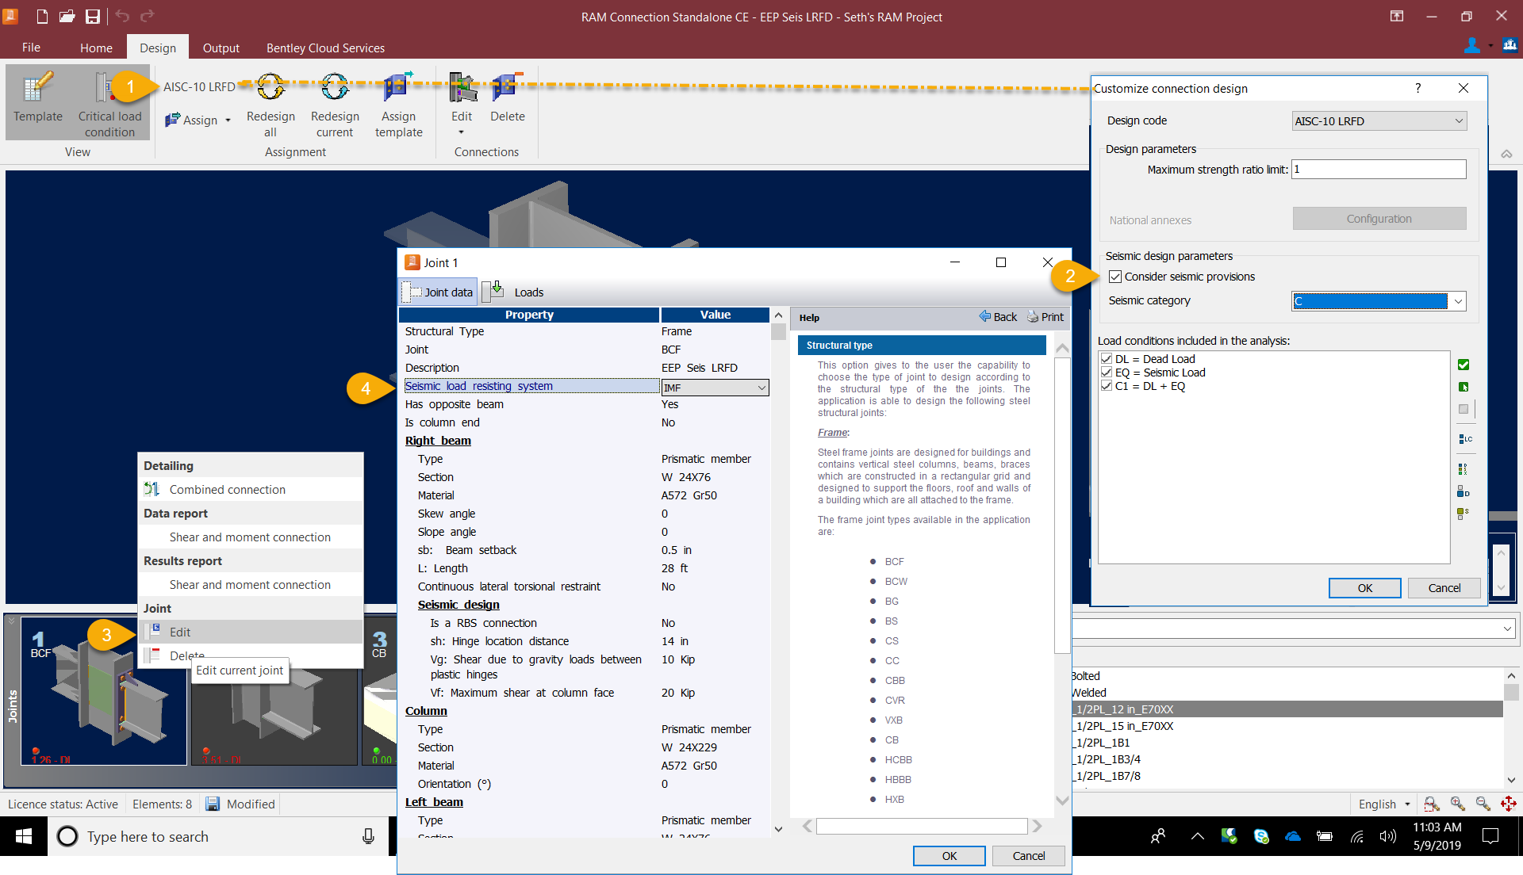Run Redesign current connection
The width and height of the screenshot is (1523, 875).
[335, 105]
